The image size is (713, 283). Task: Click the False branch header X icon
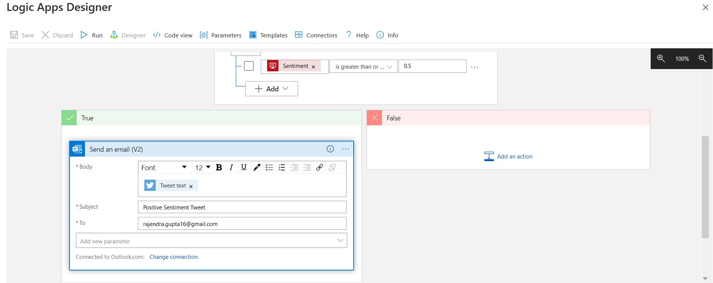click(x=374, y=118)
